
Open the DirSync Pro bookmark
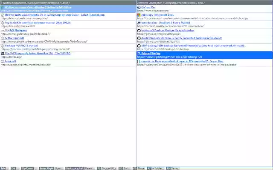148,7
